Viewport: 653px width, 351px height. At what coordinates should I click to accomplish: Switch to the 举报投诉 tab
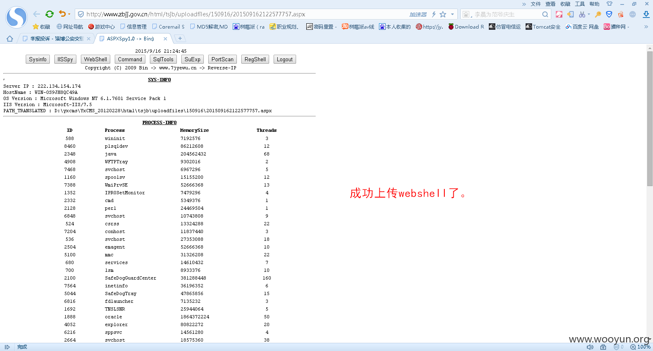tap(53, 38)
